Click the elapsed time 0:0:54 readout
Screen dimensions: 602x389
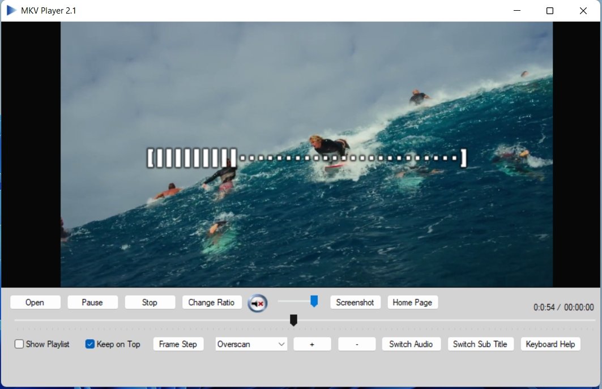[544, 307]
